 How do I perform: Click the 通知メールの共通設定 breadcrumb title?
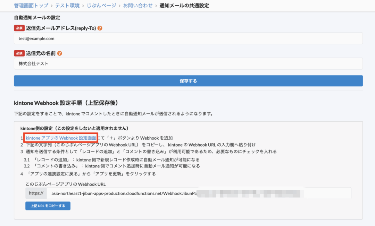pyautogui.click(x=184, y=6)
